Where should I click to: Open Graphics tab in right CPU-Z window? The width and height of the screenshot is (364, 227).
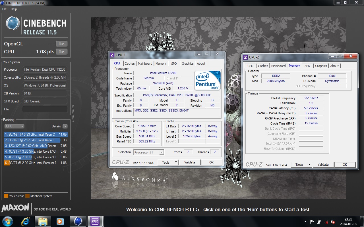[x=321, y=66]
